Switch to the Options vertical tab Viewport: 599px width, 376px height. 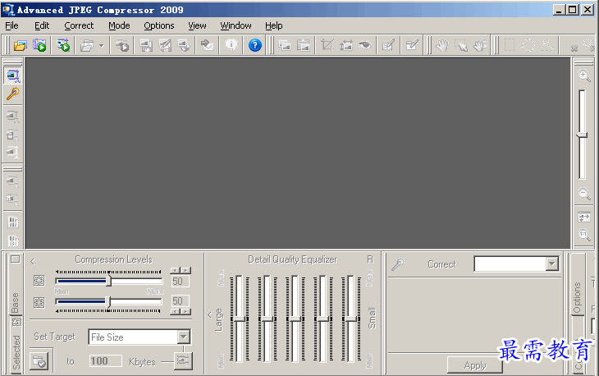click(x=577, y=298)
